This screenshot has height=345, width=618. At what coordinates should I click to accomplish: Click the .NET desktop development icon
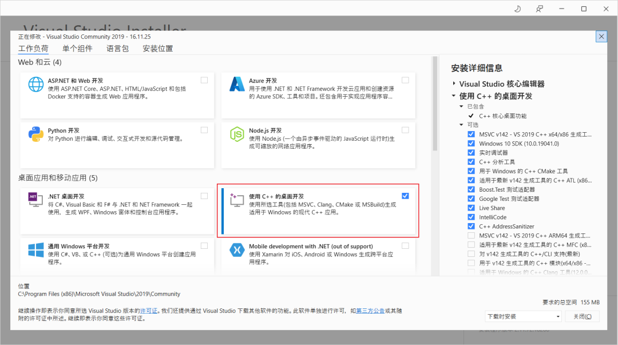click(35, 200)
